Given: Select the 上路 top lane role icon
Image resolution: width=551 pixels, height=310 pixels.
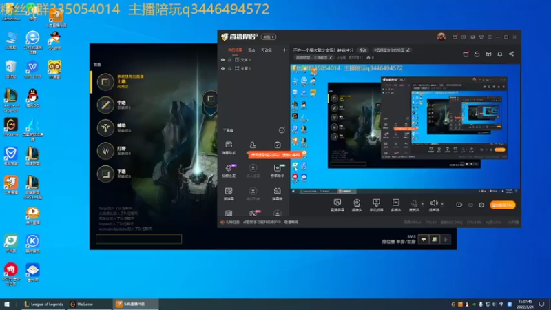Looking at the screenshot, I should point(105,82).
